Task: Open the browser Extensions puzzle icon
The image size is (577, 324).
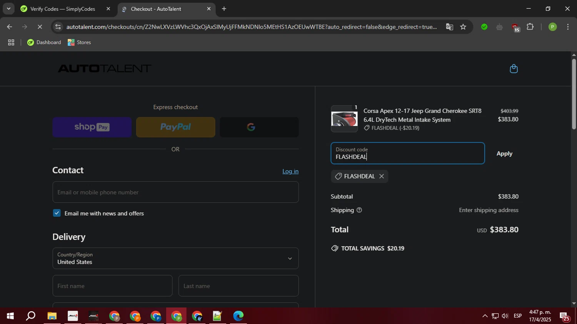Action: (530, 27)
